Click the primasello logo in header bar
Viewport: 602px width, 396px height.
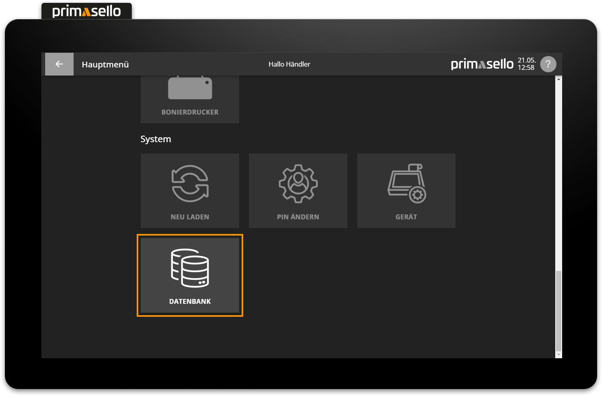482,64
